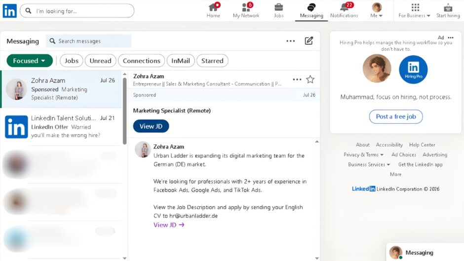Open ad options three-dot menu
The image size is (464, 261).
tap(451, 37)
